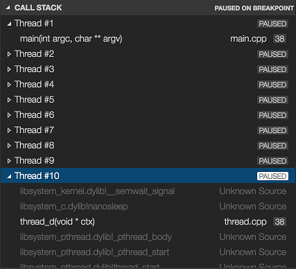
Task: Click the PAUSED badge on Thread #5
Action: (x=272, y=100)
